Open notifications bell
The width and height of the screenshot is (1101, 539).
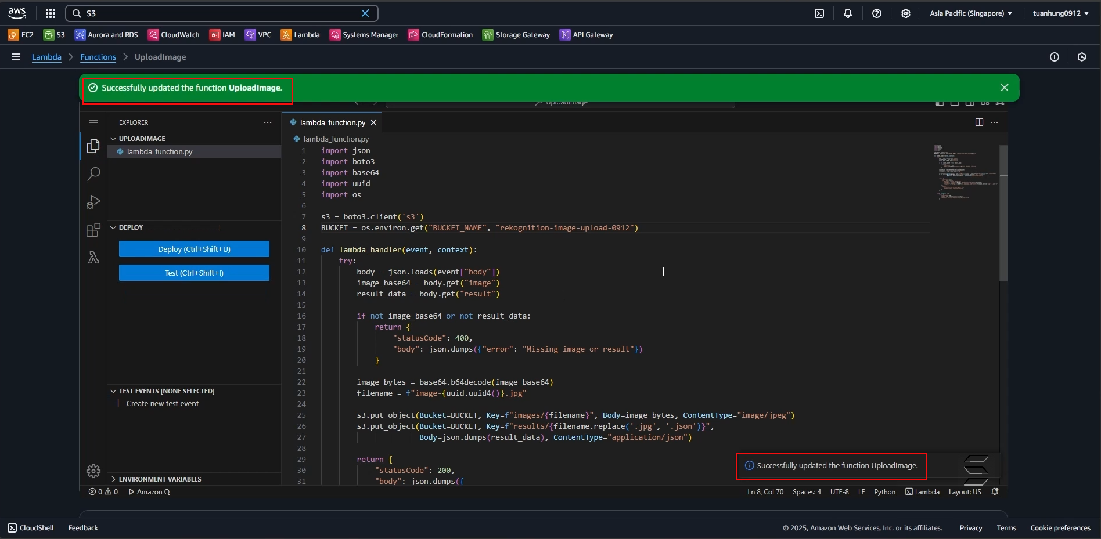[848, 13]
